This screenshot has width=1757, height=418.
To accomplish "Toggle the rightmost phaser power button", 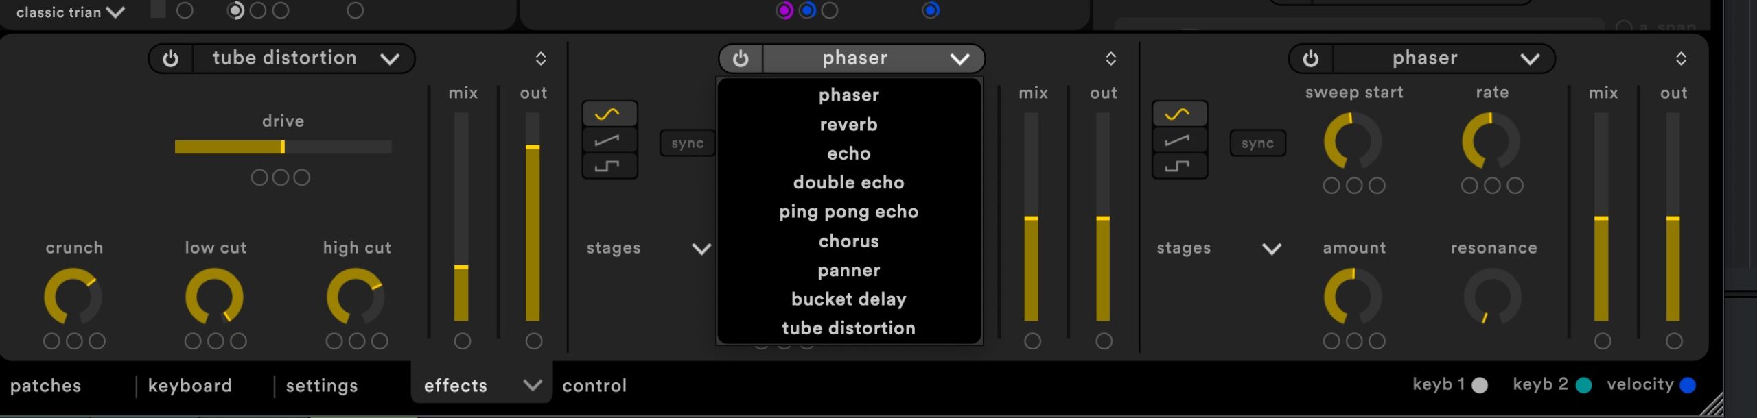I will 1310,59.
